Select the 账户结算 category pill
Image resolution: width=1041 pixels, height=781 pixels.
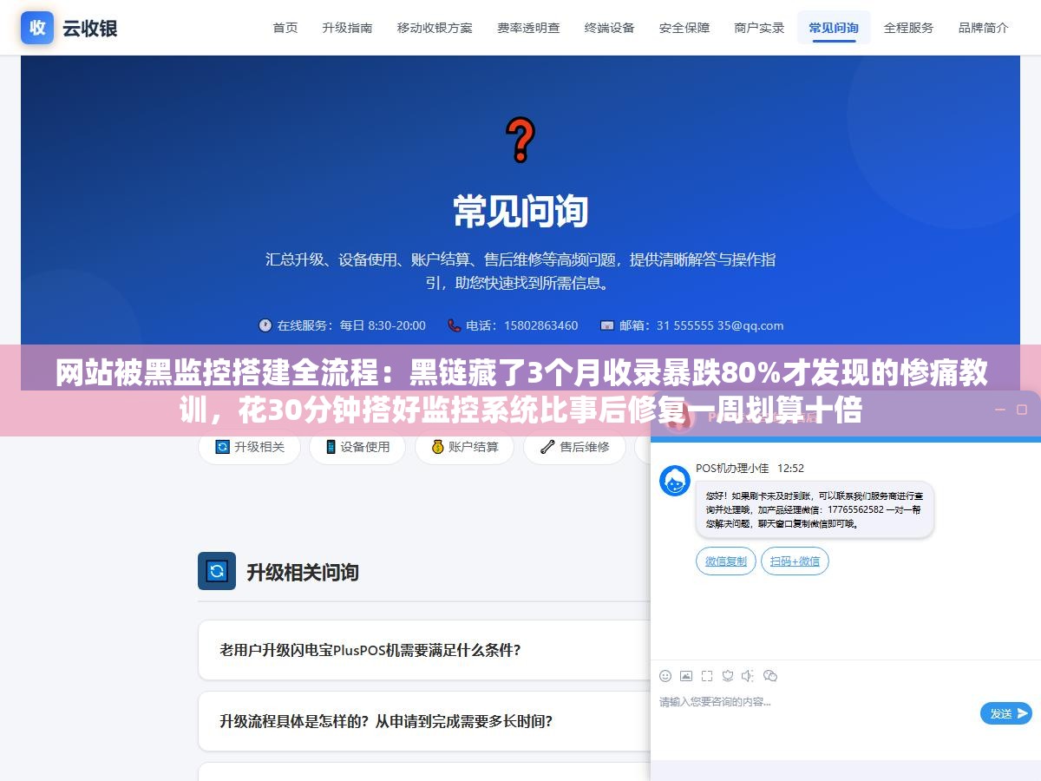click(x=464, y=447)
